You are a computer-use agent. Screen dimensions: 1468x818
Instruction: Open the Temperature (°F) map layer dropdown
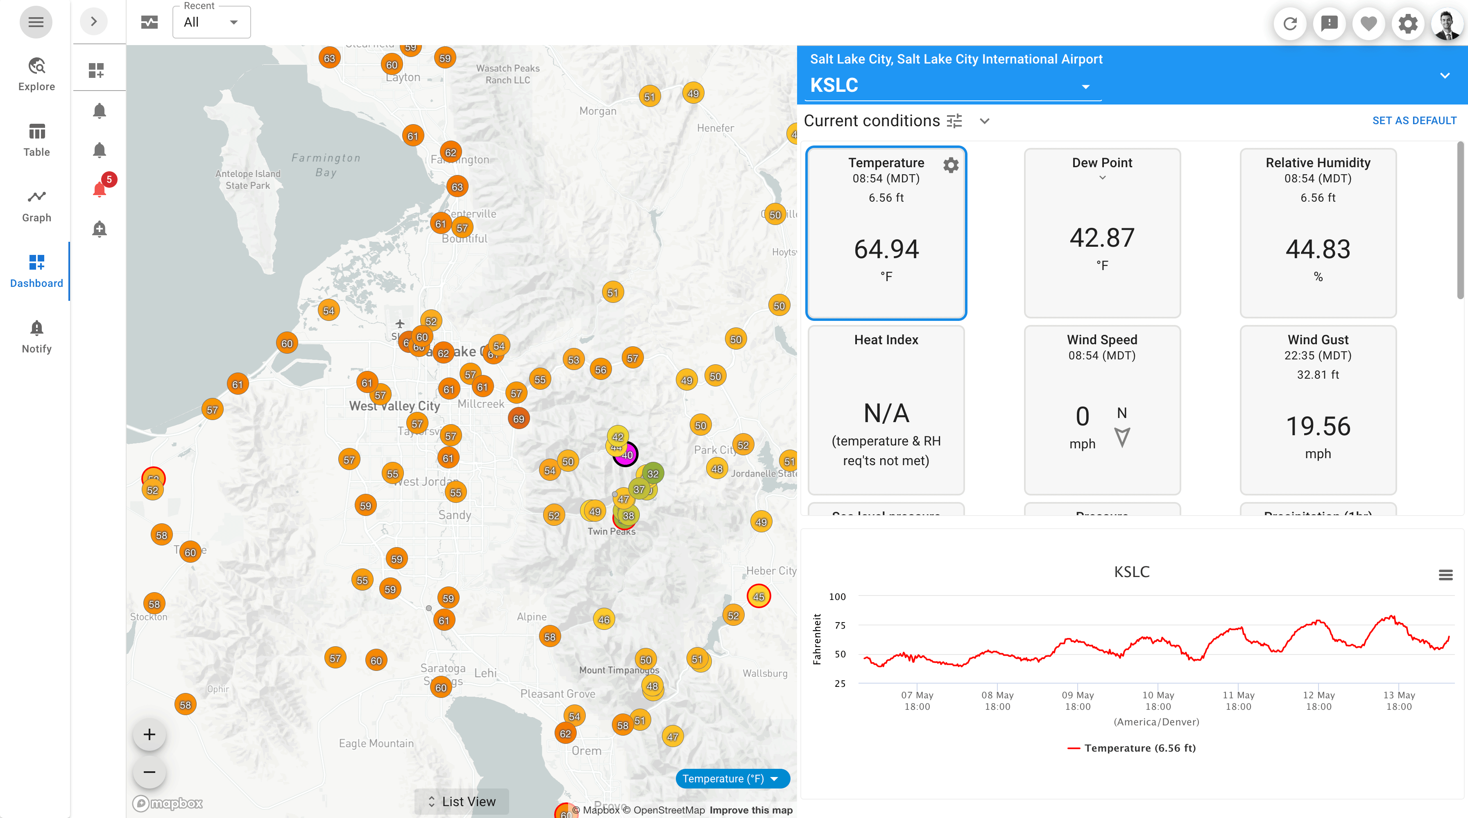(732, 778)
